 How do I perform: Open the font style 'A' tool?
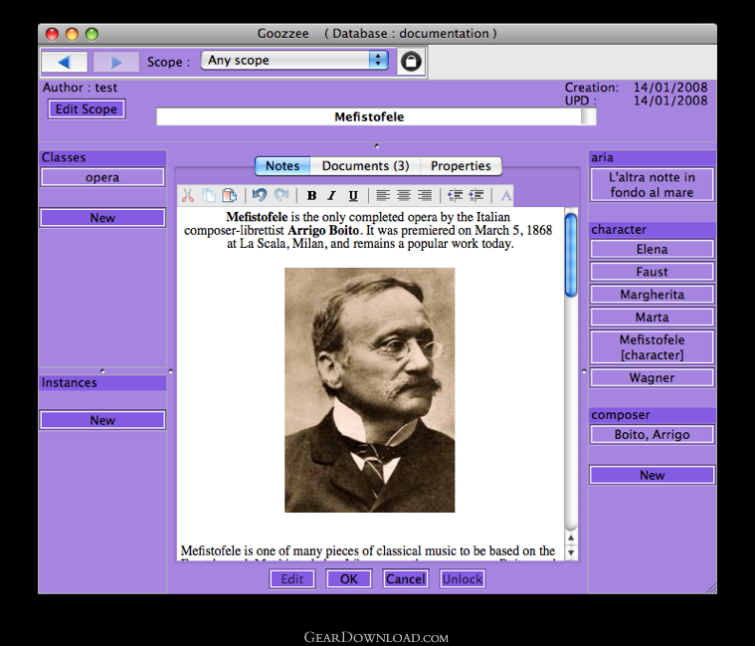click(505, 195)
